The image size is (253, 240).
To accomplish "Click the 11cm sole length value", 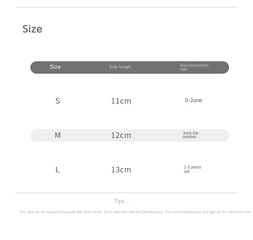I will coord(121,101).
